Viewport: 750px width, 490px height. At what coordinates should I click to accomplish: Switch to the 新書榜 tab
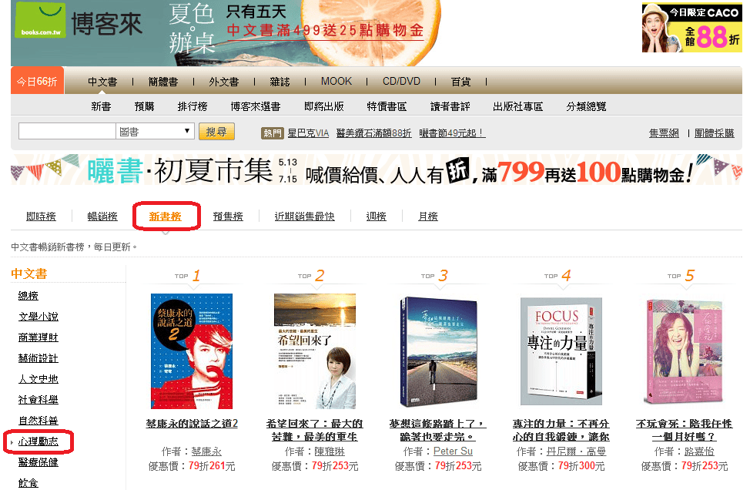165,216
